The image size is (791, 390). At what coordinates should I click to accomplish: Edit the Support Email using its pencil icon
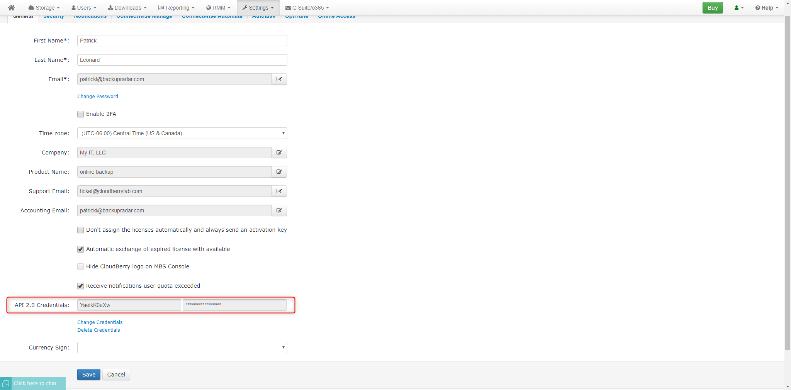click(279, 191)
